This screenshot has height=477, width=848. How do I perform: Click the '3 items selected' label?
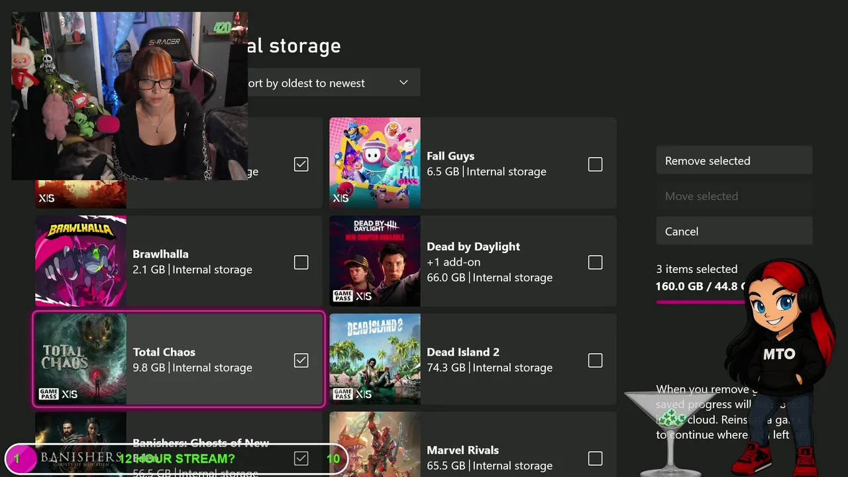tap(696, 269)
